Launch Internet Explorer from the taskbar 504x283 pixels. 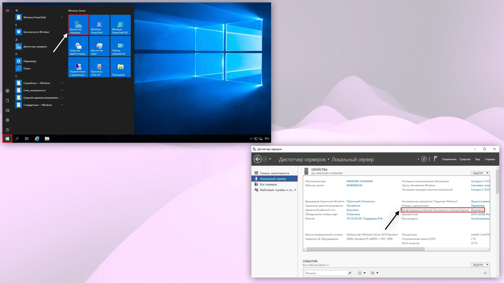pos(37,139)
